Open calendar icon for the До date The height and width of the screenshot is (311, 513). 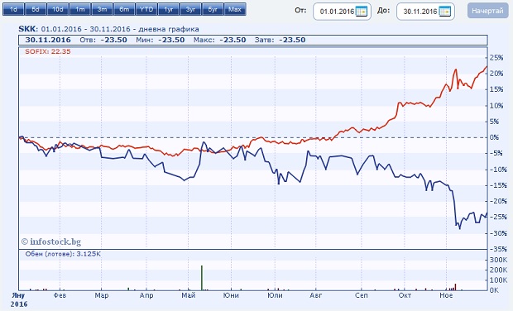click(445, 12)
